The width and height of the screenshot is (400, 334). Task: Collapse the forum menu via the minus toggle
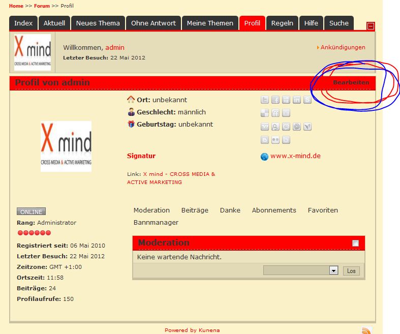[371, 26]
